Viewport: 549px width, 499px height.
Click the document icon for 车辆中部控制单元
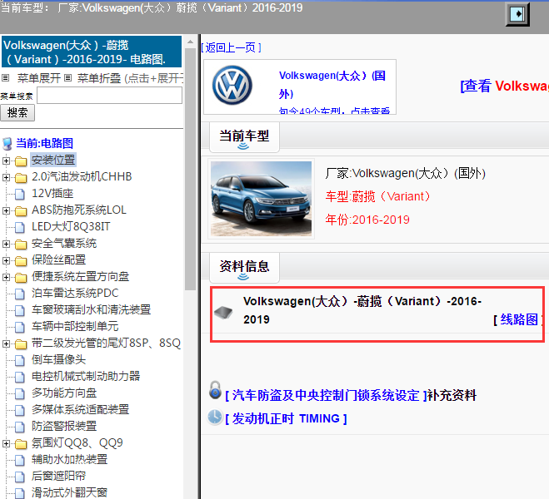[20, 327]
